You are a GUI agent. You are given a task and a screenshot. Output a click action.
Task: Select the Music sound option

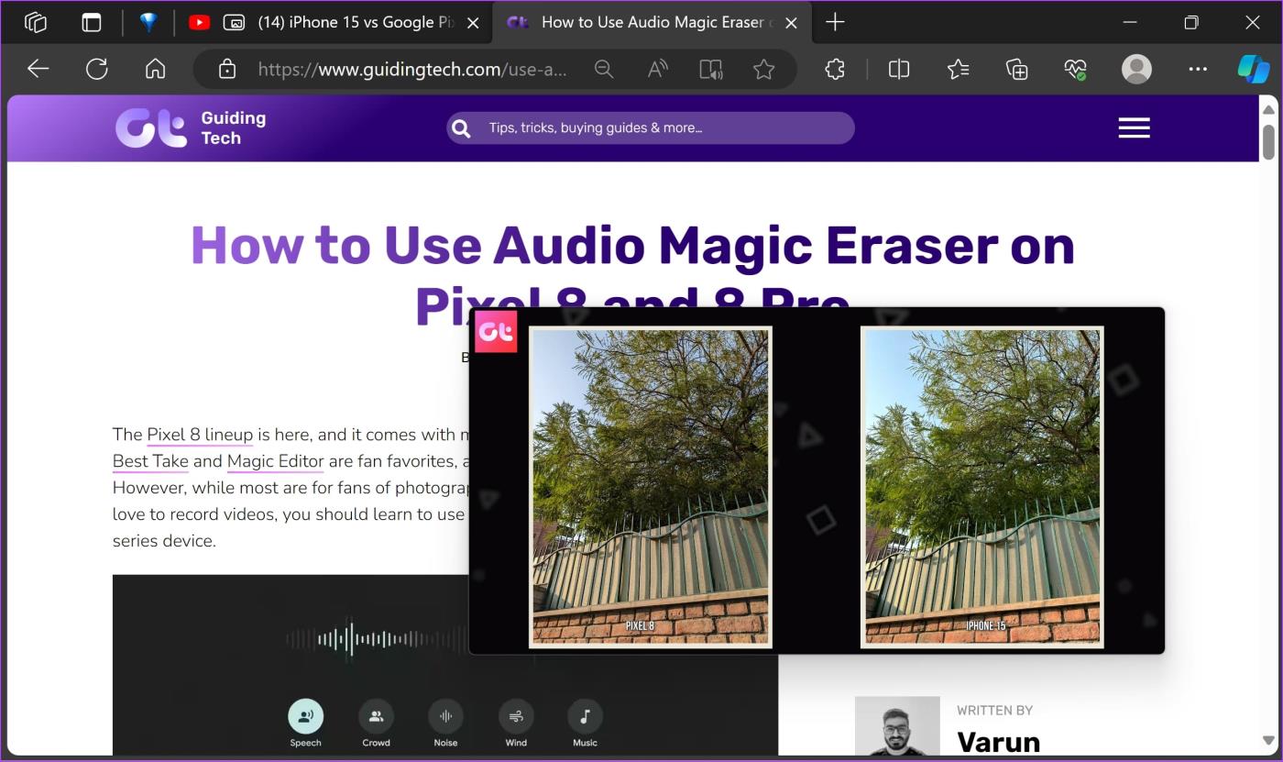tap(585, 723)
